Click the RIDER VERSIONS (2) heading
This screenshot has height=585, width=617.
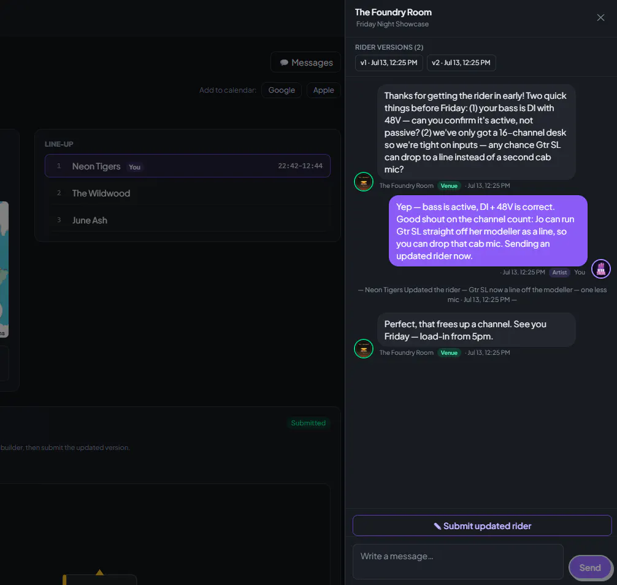click(389, 47)
